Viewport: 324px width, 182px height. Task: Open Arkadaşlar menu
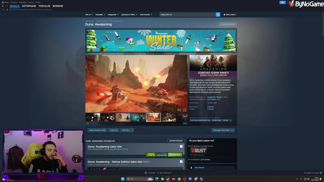[23, 2]
